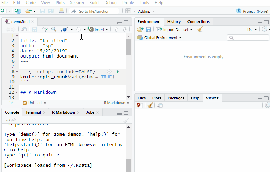The width and height of the screenshot is (270, 172).
Task: Open the Addins dropdown
Action: tap(146, 11)
